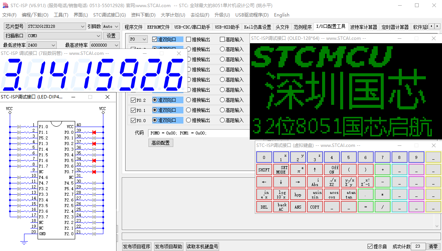Click the 读取本机硬盘号 button
Viewport: 442px width, 251px height.
202,246
